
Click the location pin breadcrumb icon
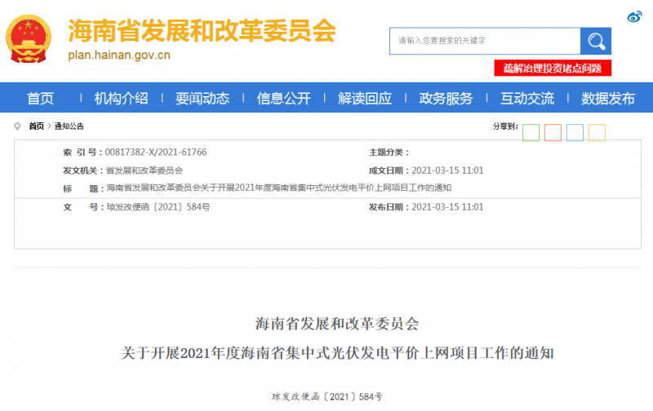pyautogui.click(x=18, y=126)
